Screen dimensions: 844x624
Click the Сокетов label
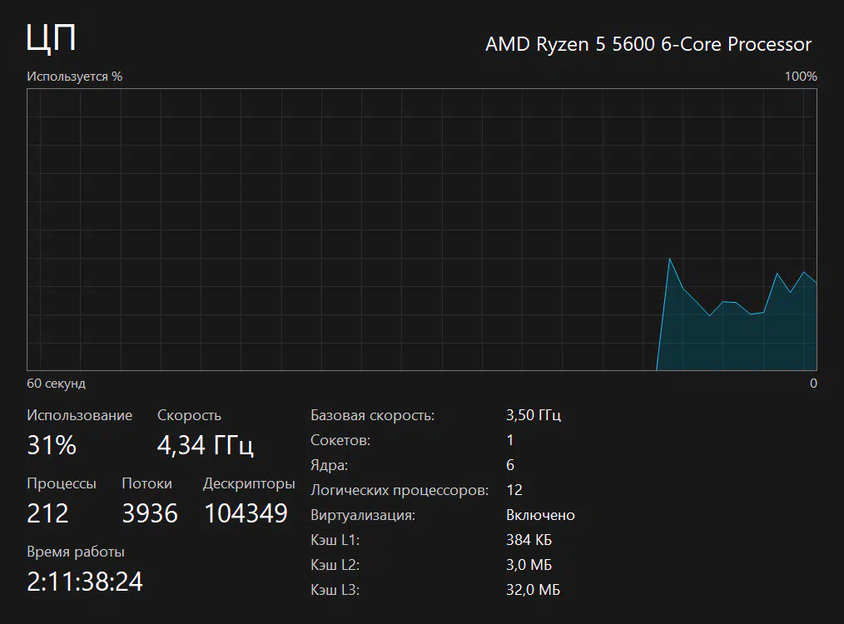point(340,440)
